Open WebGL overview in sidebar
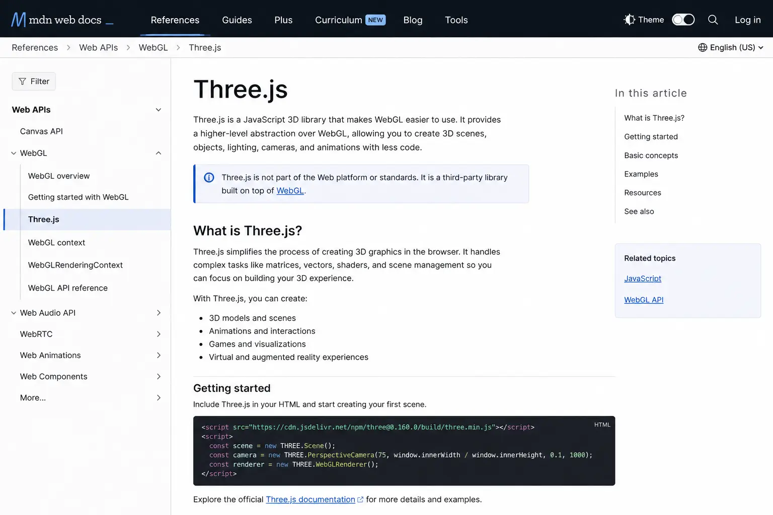 pos(59,176)
